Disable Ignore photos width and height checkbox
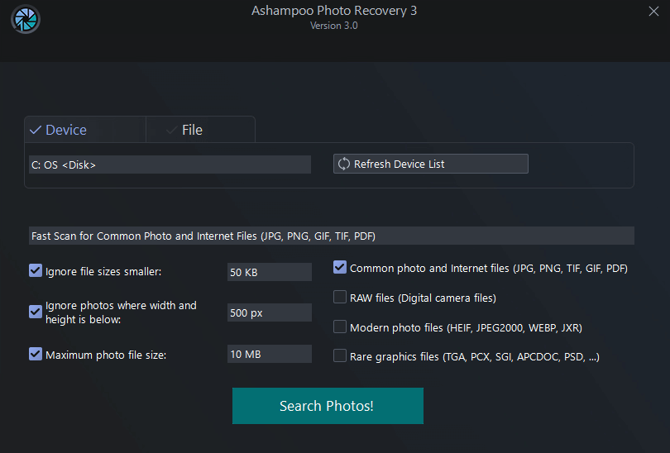670x453 pixels. 36,312
